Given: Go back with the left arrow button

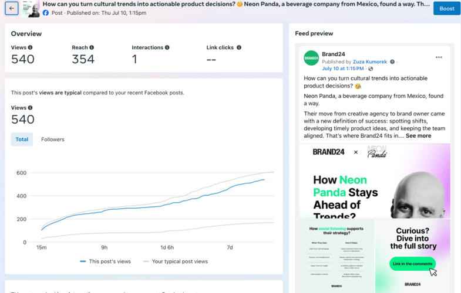Looking at the screenshot, I should click(x=12, y=8).
